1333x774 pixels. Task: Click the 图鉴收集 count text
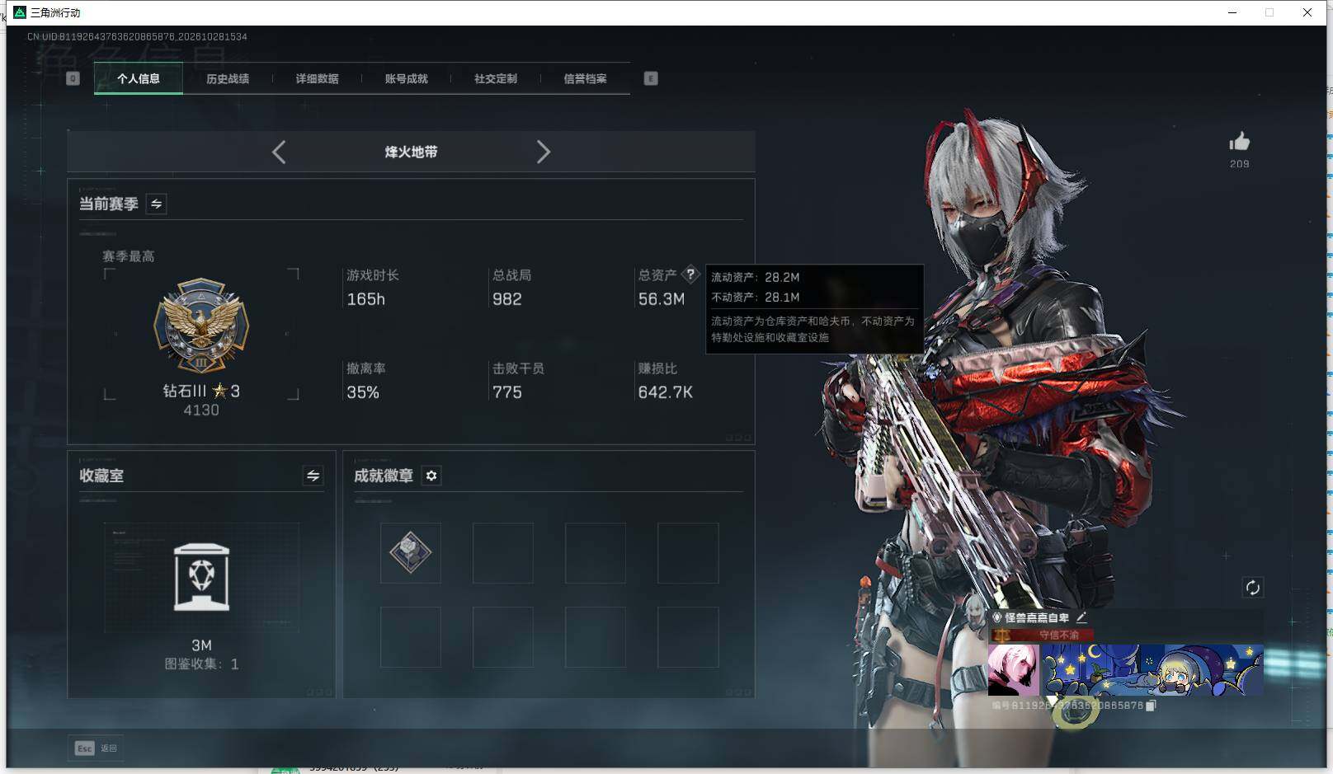click(201, 664)
